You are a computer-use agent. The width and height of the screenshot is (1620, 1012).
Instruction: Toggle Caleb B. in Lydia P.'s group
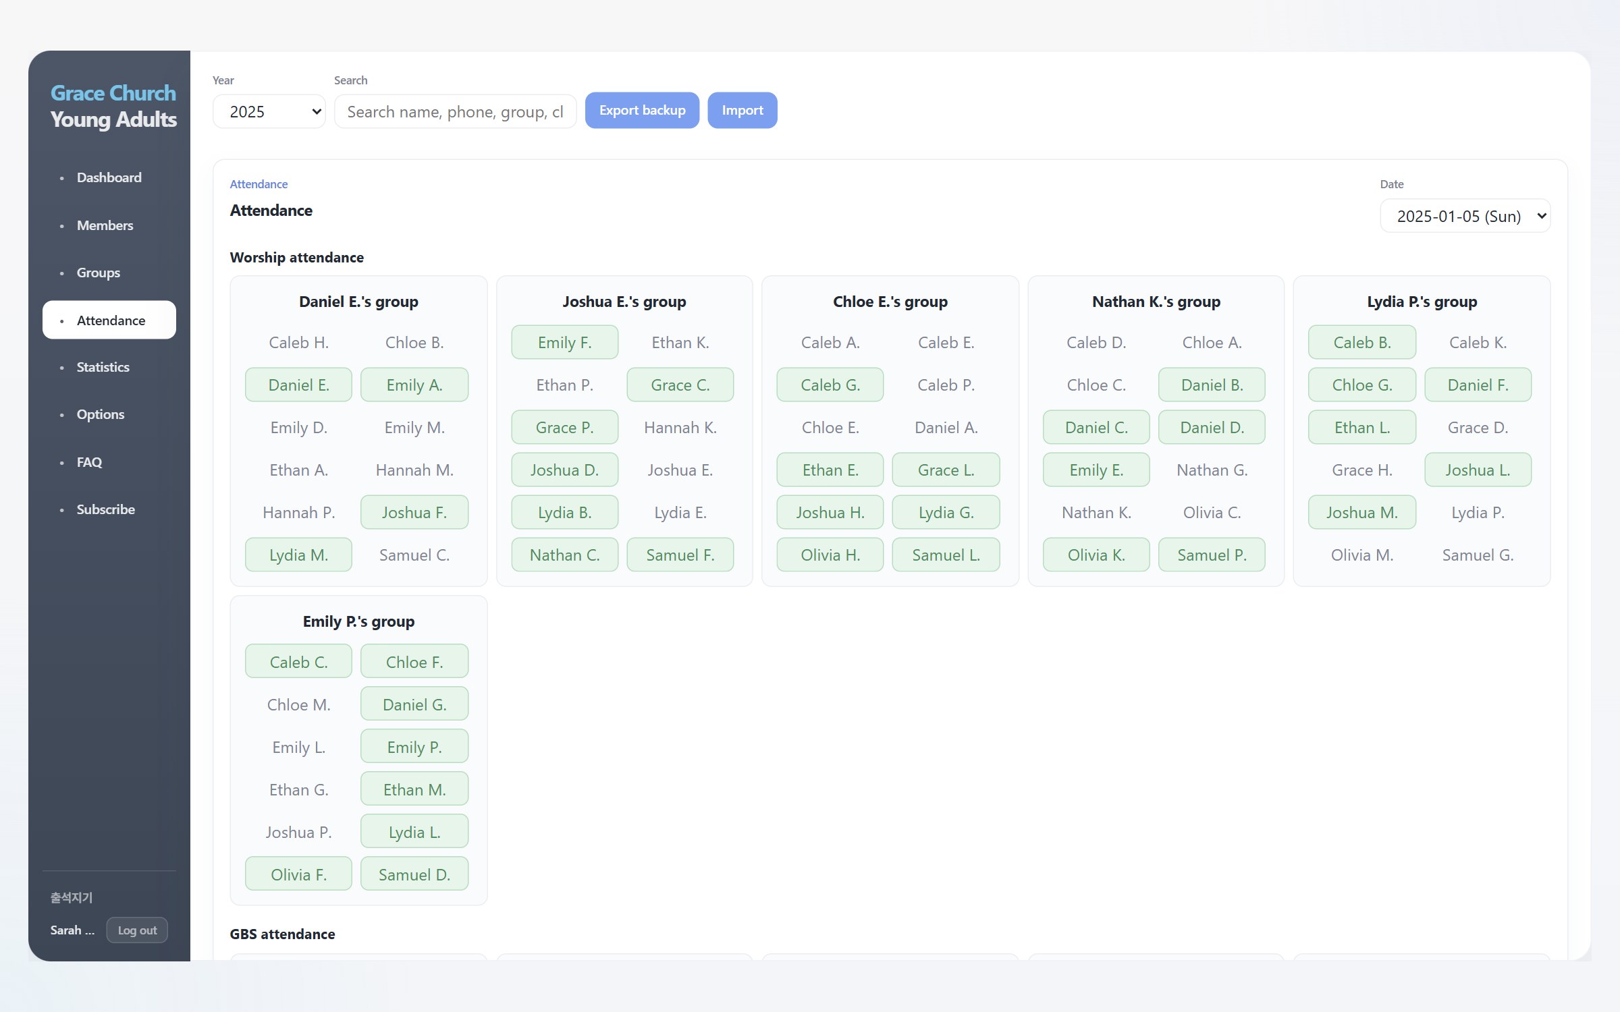[x=1362, y=343]
